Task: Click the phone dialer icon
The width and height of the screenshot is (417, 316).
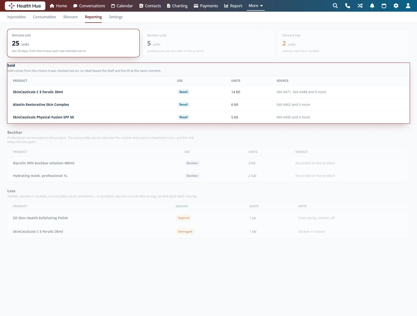Action: click(x=348, y=6)
